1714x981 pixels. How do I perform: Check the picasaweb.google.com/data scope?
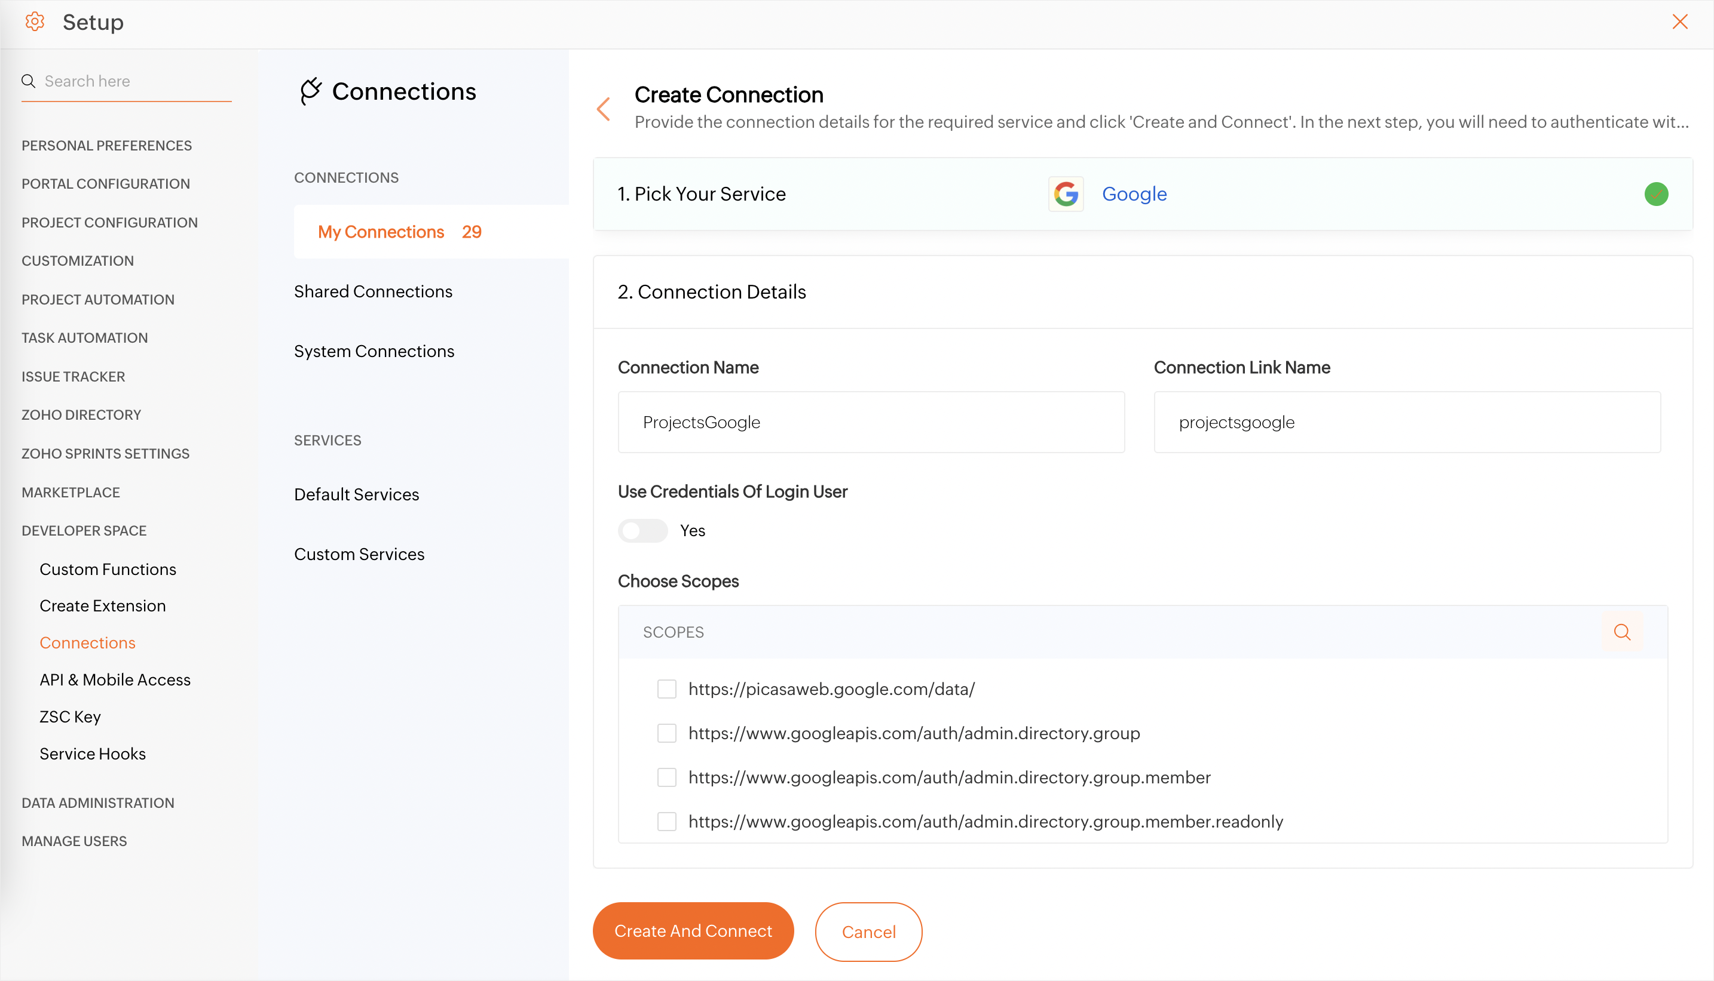point(666,688)
